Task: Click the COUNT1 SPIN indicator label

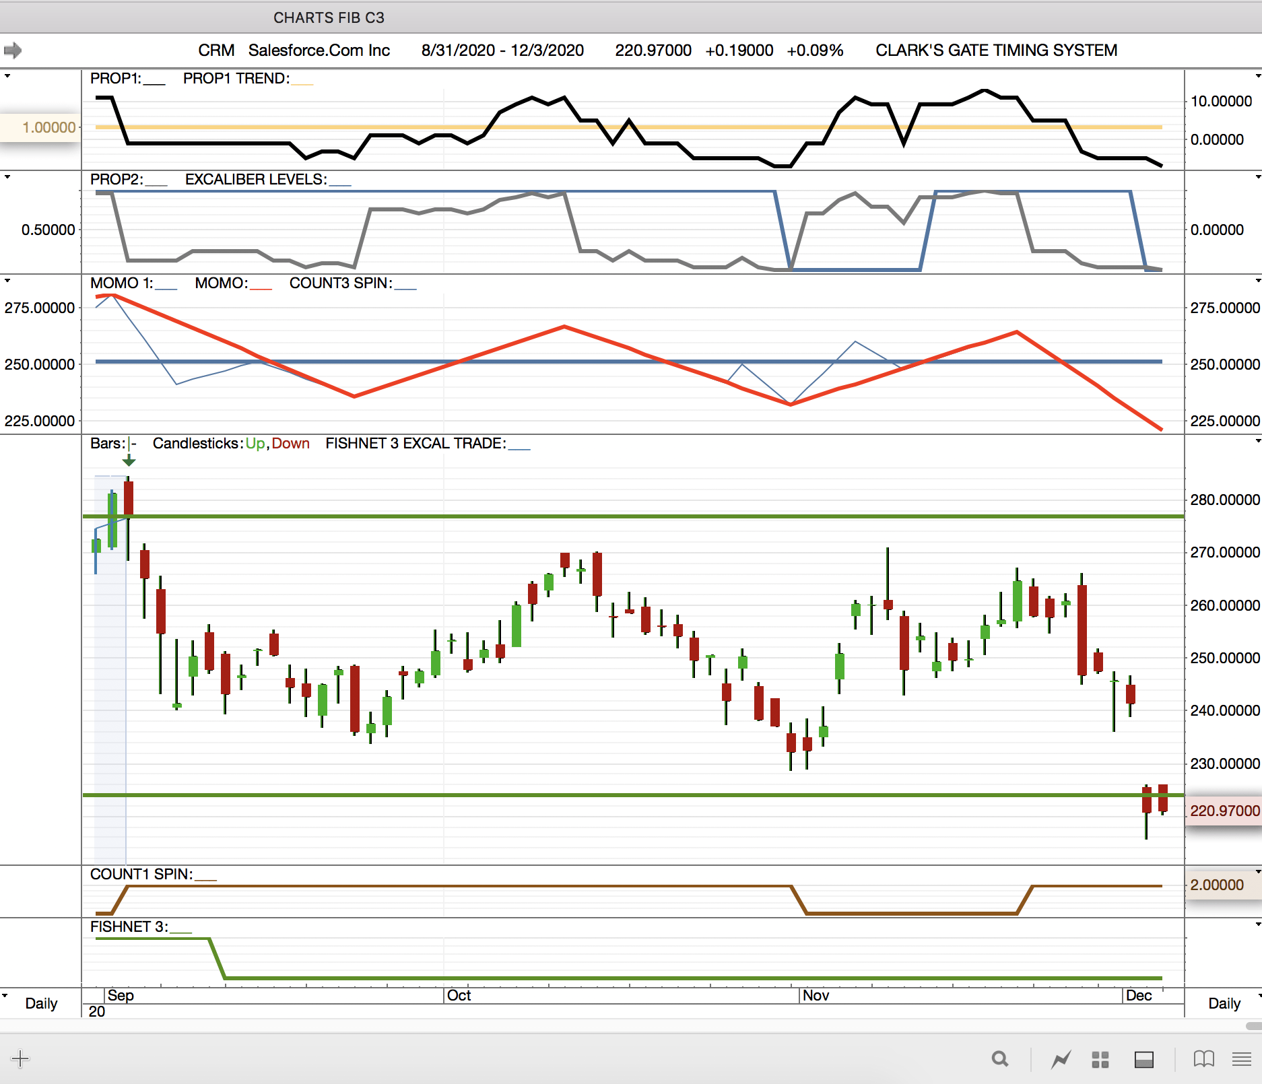Action: tap(141, 875)
